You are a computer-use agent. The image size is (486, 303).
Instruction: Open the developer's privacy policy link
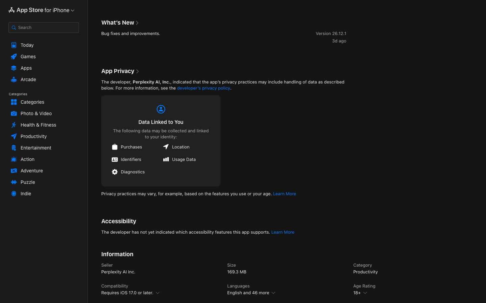(x=204, y=88)
